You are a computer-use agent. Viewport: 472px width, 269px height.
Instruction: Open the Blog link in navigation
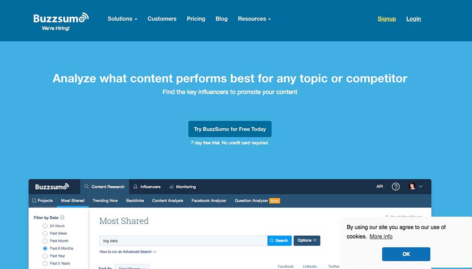[x=221, y=18]
